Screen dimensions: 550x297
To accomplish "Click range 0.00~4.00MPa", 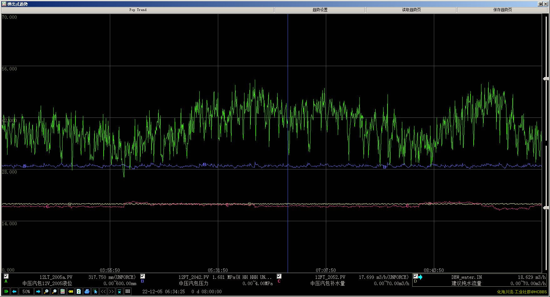I will tap(257, 284).
